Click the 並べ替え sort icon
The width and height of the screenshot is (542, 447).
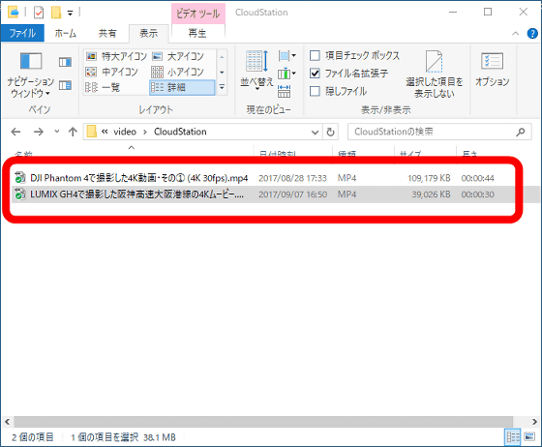pyautogui.click(x=256, y=70)
